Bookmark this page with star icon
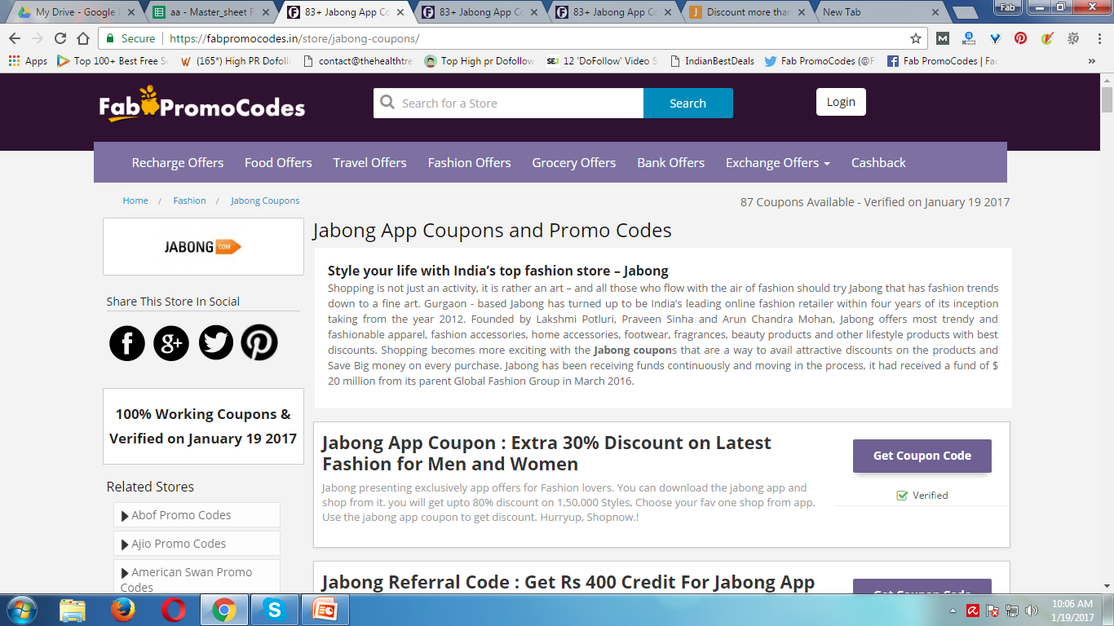The image size is (1114, 626). point(916,38)
